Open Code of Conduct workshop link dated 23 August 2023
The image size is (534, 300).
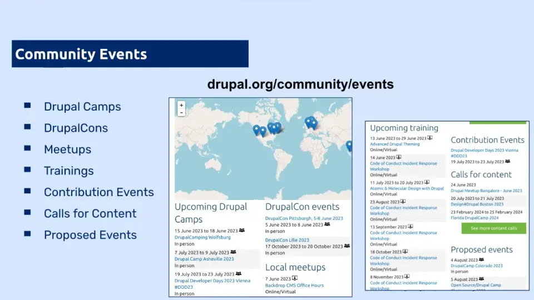(x=403, y=210)
